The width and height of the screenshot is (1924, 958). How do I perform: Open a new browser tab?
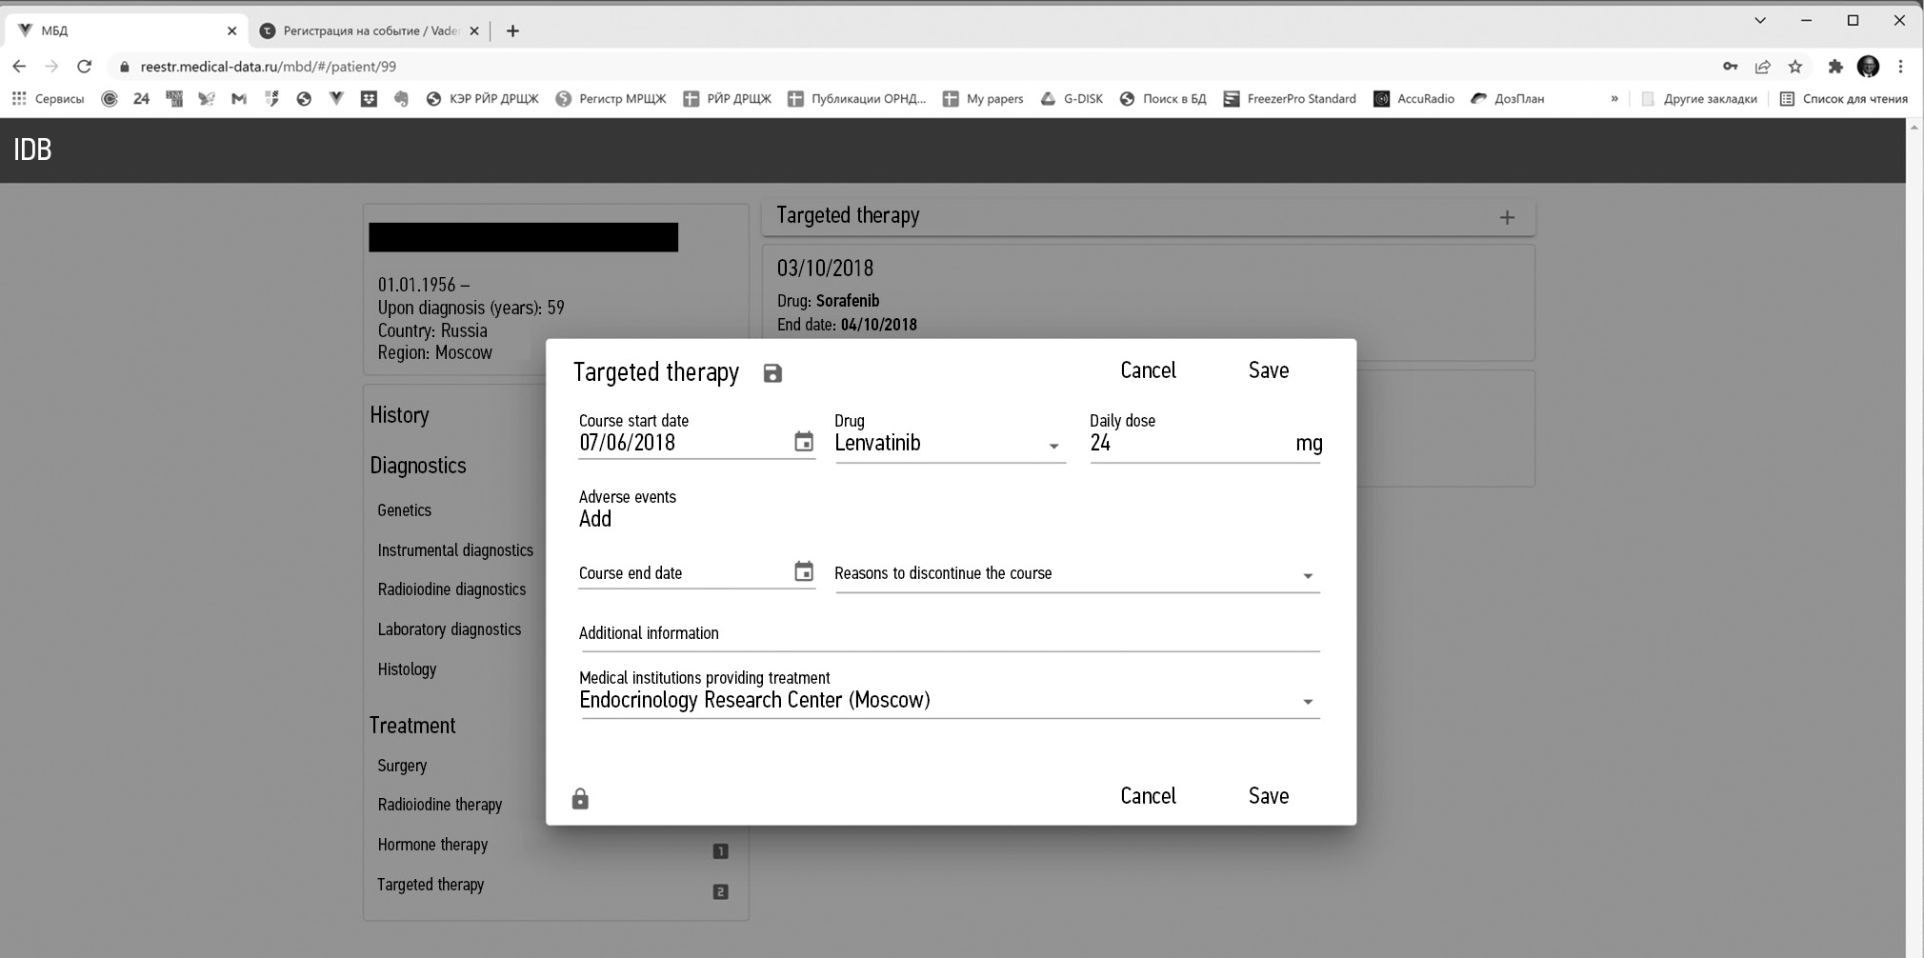[x=512, y=31]
